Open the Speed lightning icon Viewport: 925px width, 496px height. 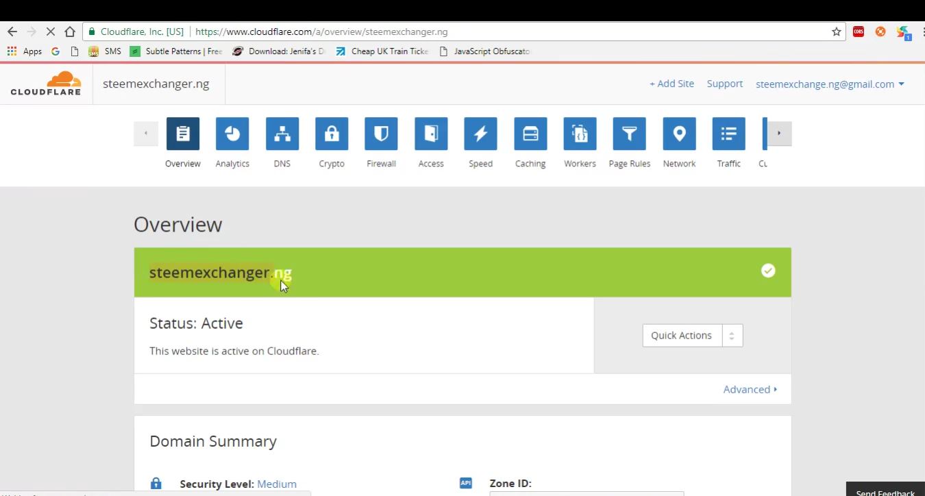coord(480,134)
